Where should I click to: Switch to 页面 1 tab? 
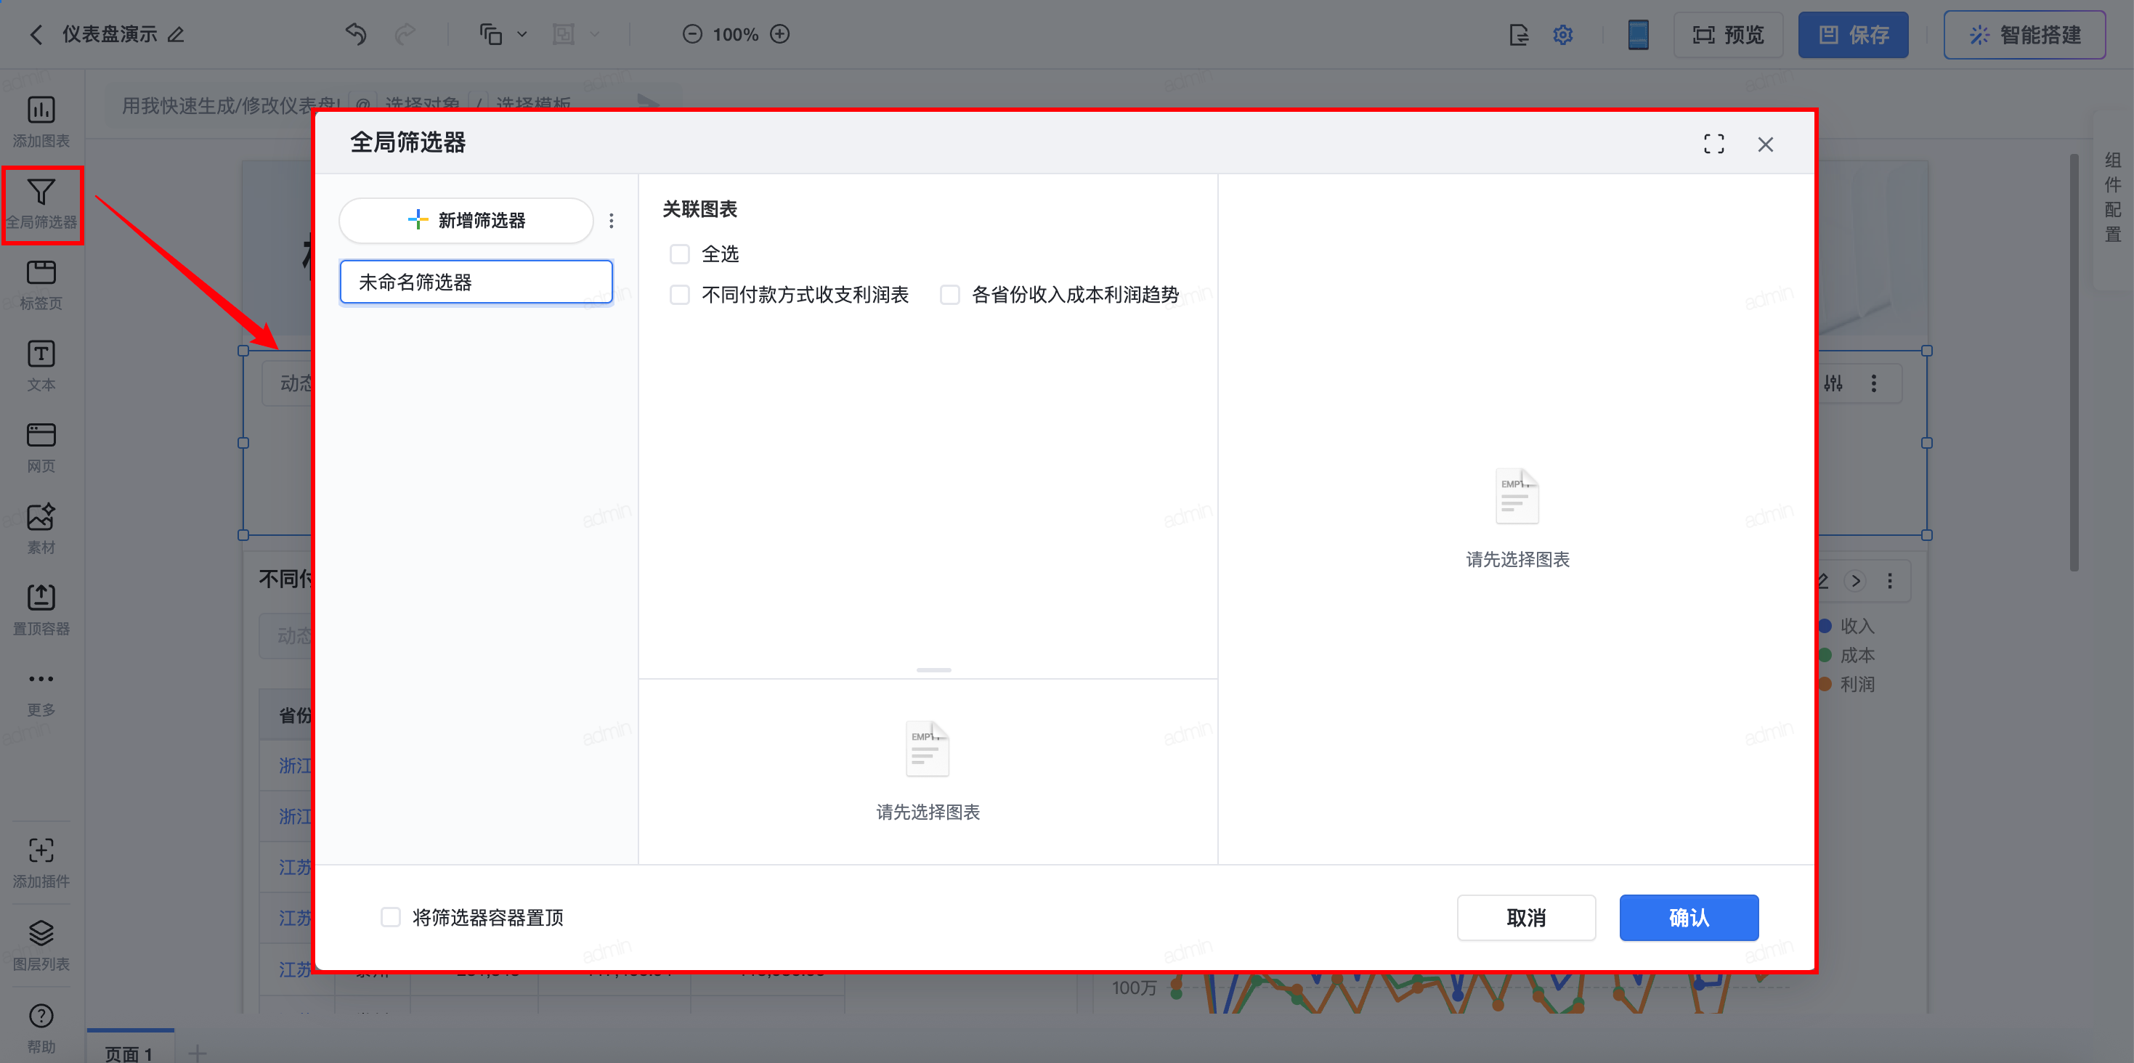point(129,1052)
